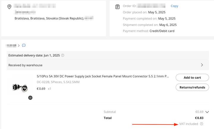Click the 'Credit/Debit card' payment method
Viewport: 214px width, 129px height.
pos(162,31)
